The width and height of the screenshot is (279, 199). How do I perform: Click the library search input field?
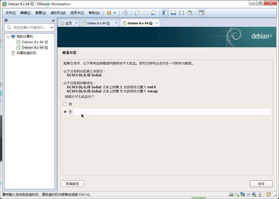click(x=30, y=28)
